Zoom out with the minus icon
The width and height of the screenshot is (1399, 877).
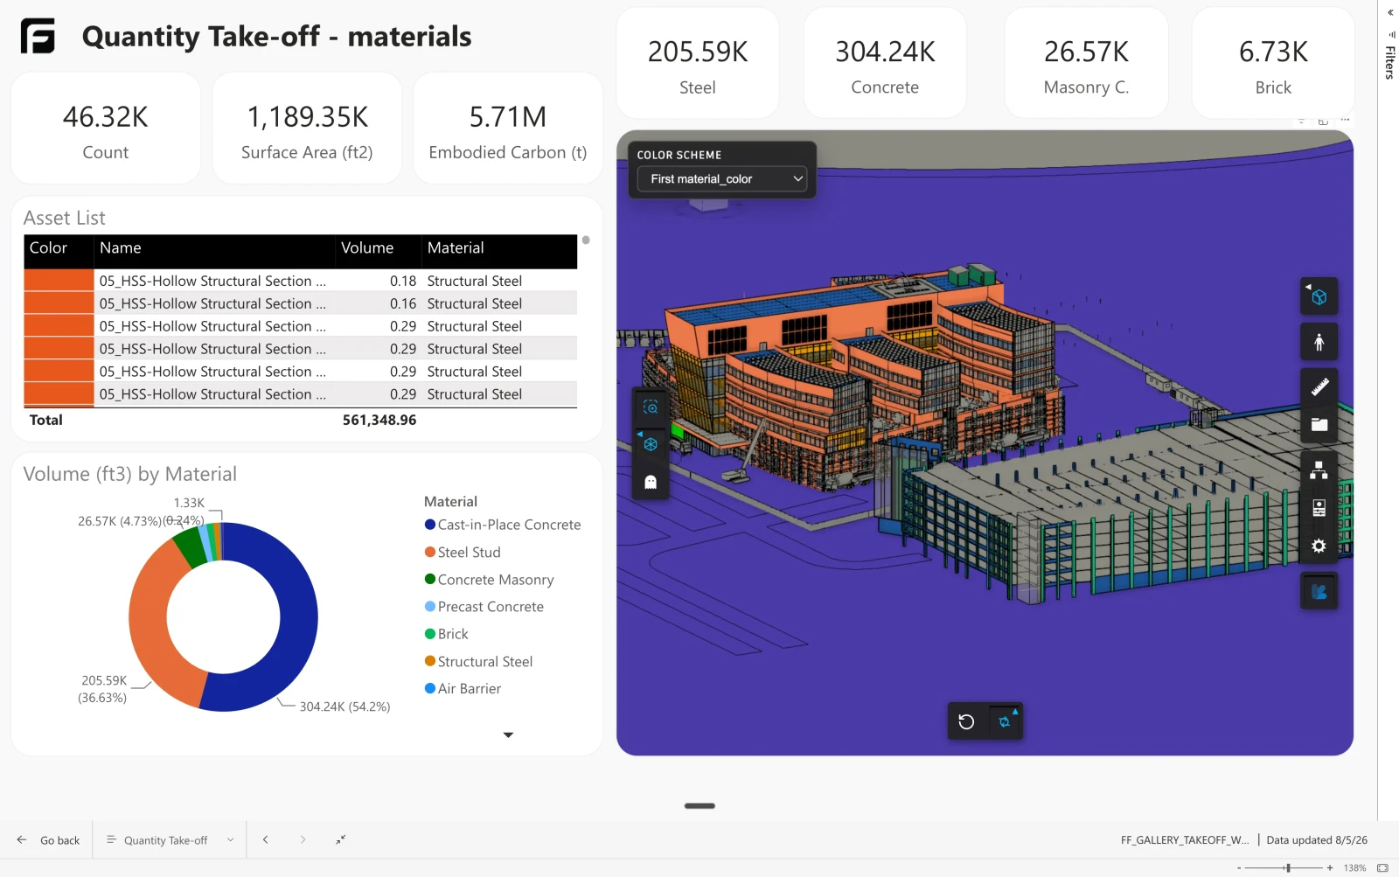(x=1239, y=867)
